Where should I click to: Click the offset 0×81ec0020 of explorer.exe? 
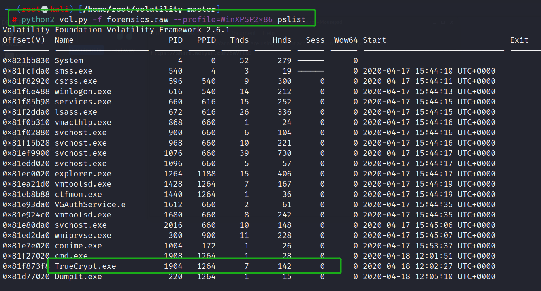tap(26, 174)
